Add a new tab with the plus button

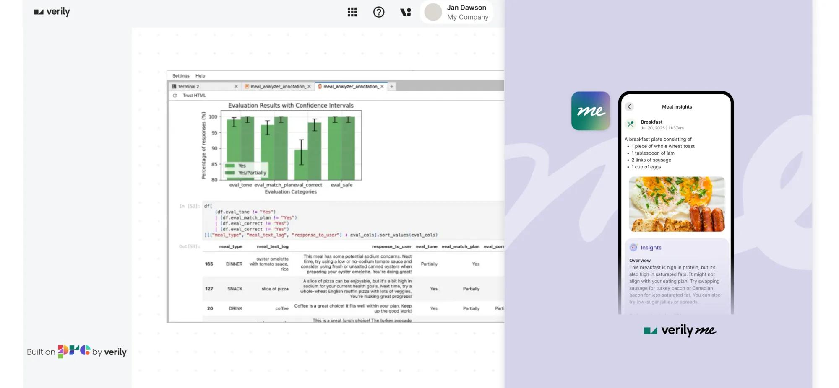tap(391, 86)
